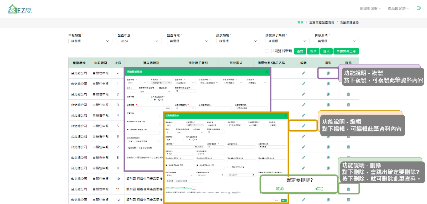The height and width of the screenshot is (204, 427).
Task: Click the 首頁 breadcrumb link
Action: click(x=300, y=22)
